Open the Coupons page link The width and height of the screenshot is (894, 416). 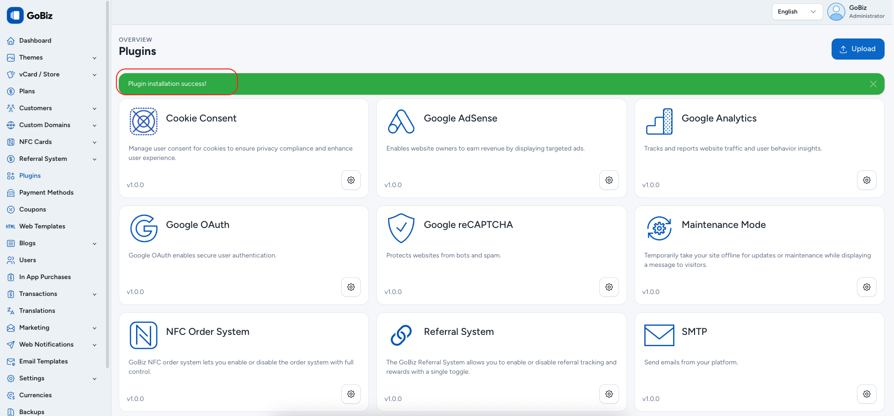32,210
